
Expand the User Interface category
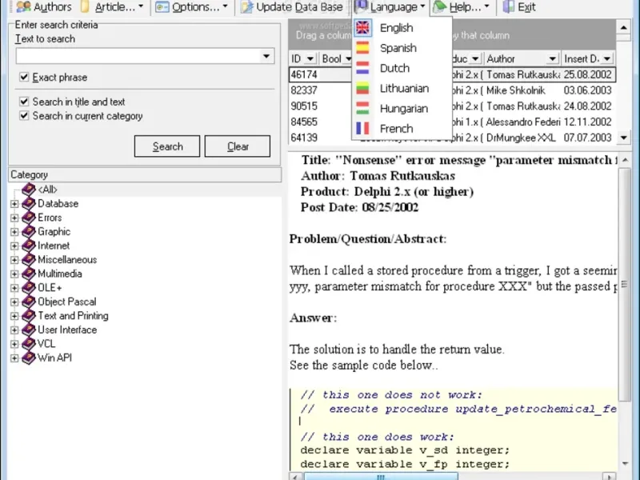[14, 330]
